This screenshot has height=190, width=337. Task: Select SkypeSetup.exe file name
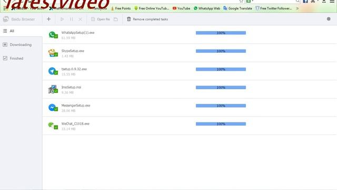[x=73, y=51]
